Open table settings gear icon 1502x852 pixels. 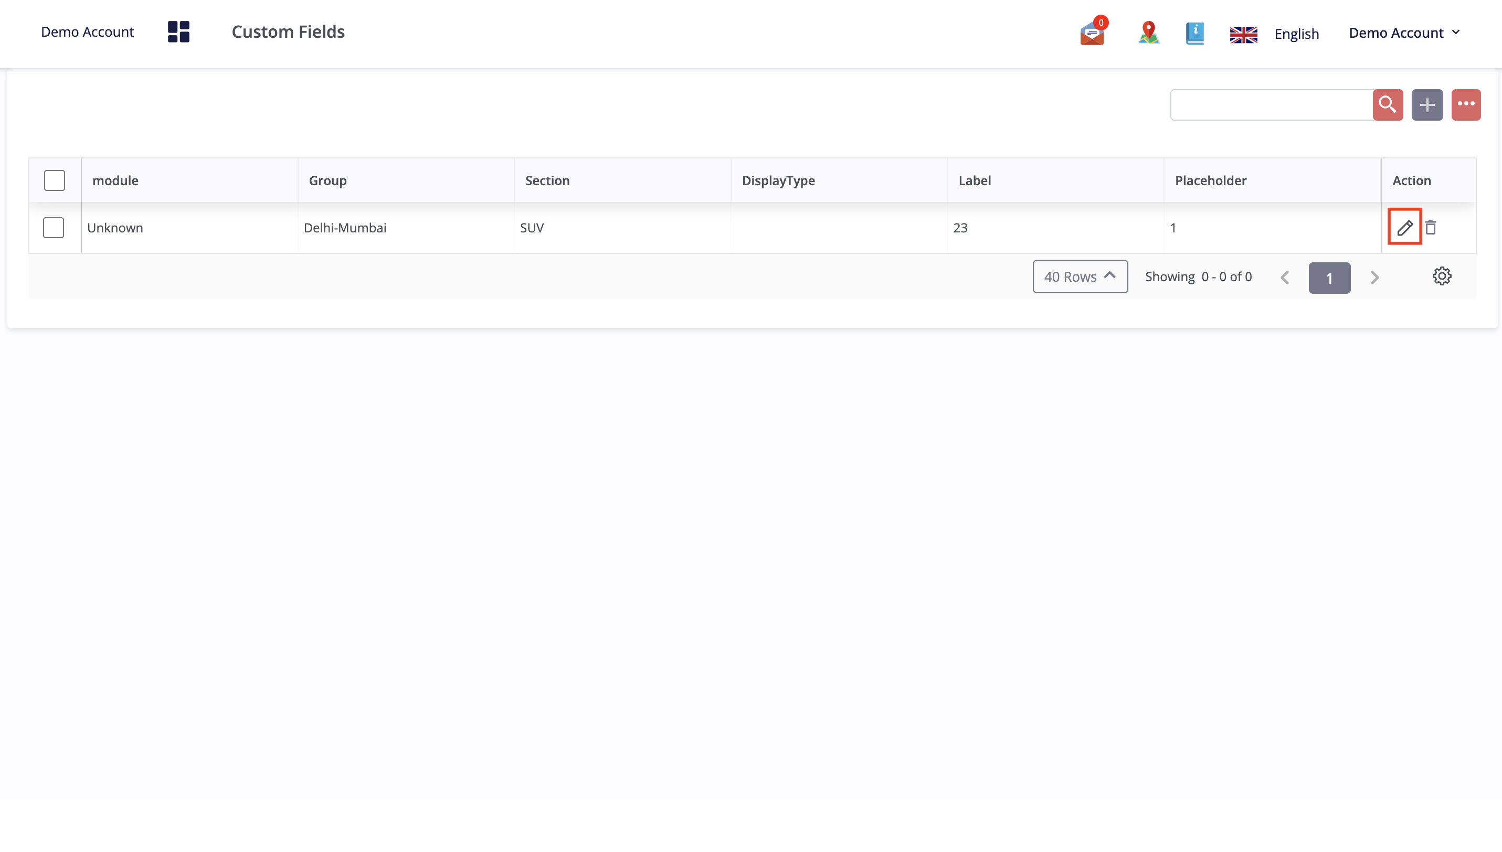point(1442,276)
